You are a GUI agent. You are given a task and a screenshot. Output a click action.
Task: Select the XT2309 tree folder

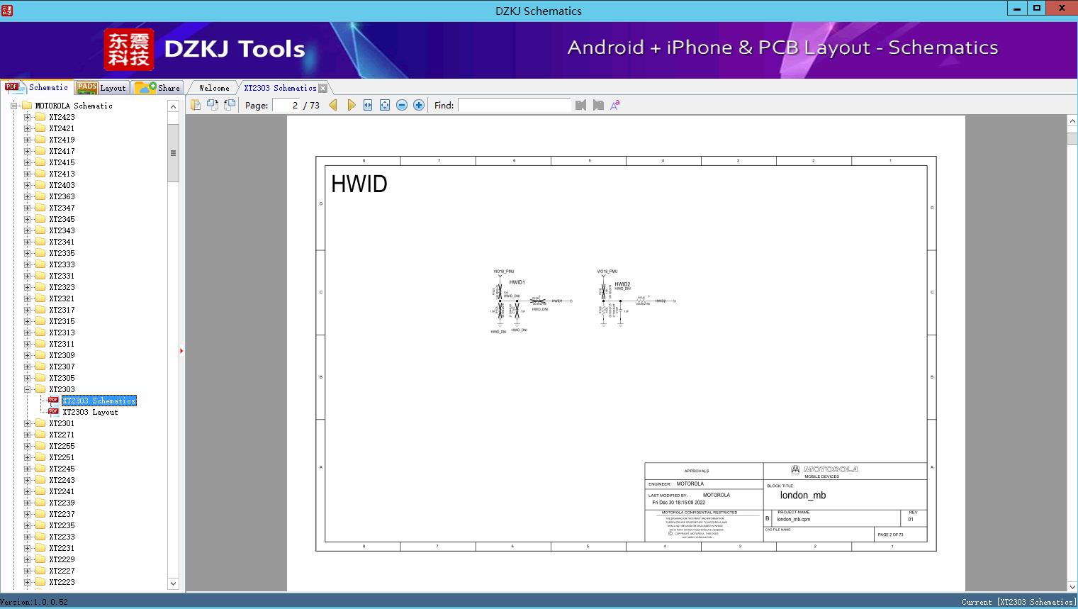tap(62, 355)
